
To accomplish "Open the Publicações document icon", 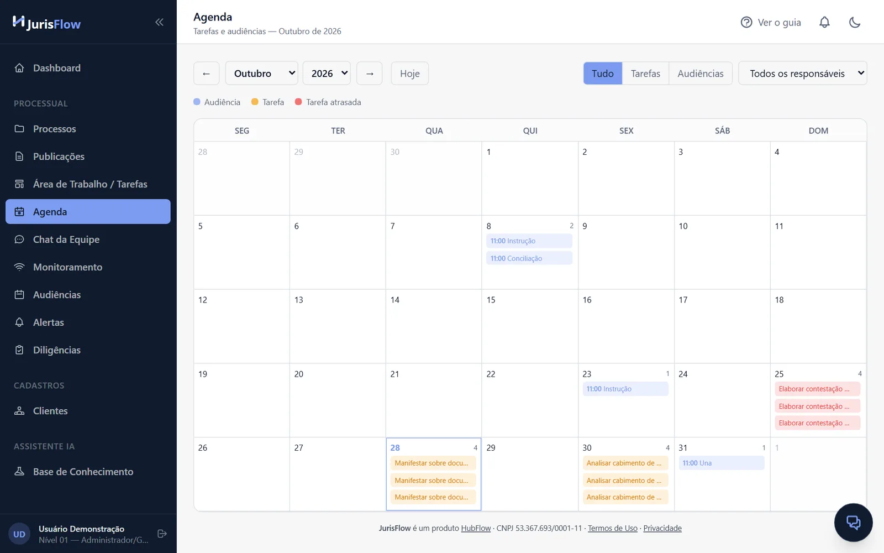I will (x=19, y=156).
